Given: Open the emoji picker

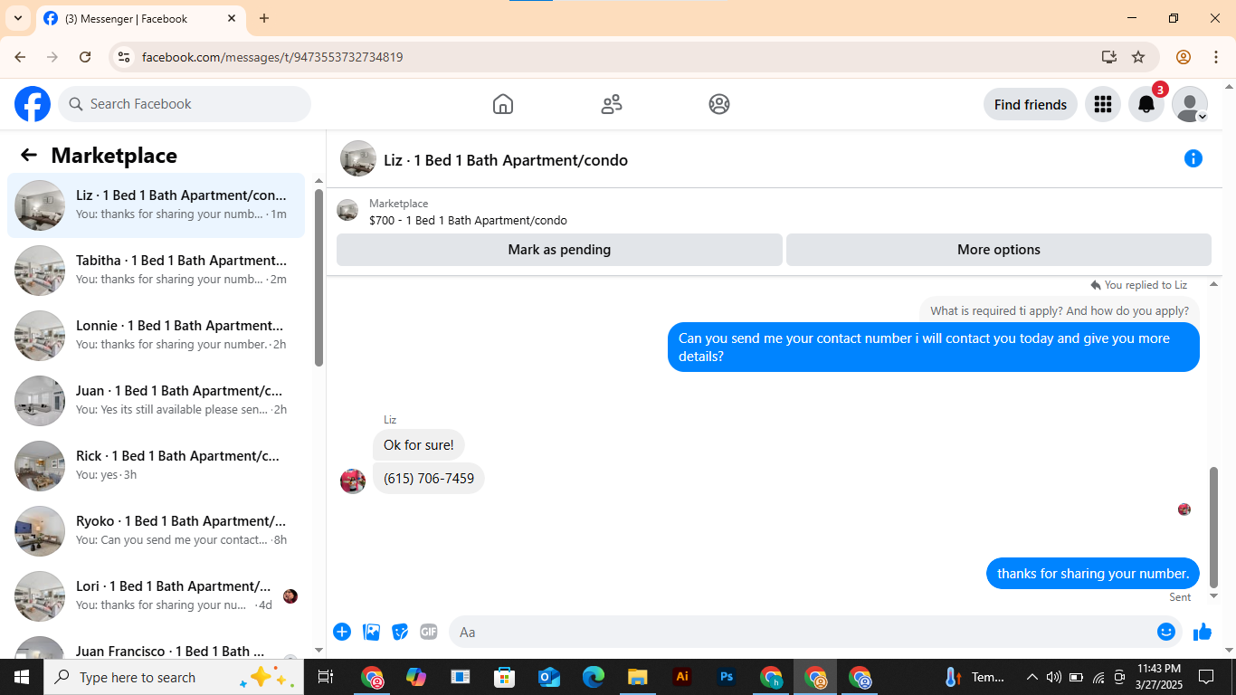Looking at the screenshot, I should [1166, 632].
